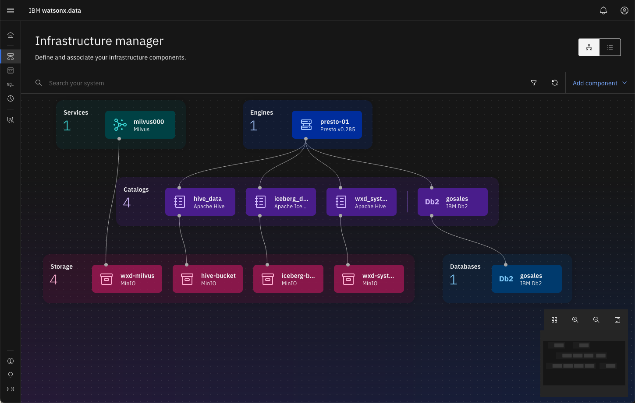Open Access control sidebar icon

pyautogui.click(x=11, y=119)
